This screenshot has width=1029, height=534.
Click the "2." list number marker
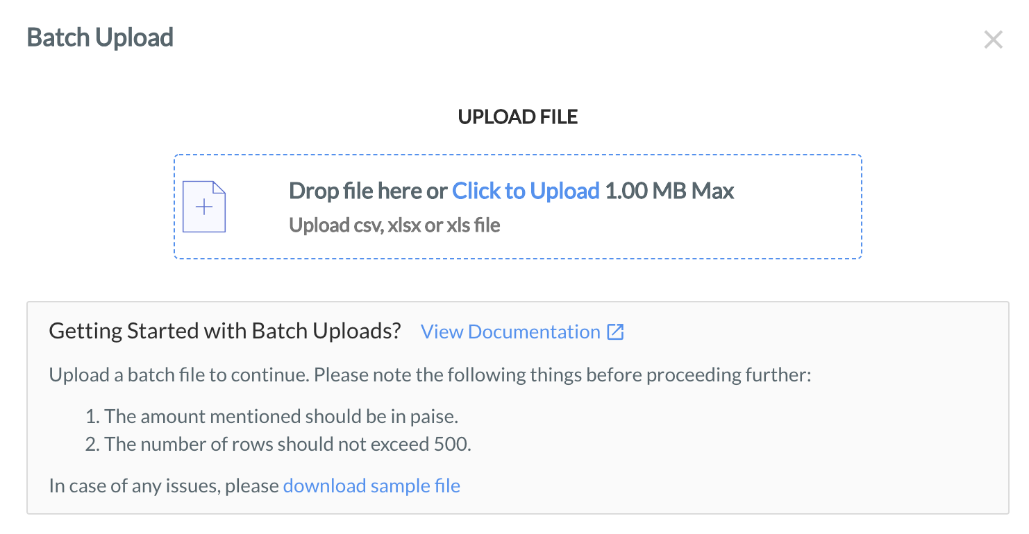coord(92,445)
